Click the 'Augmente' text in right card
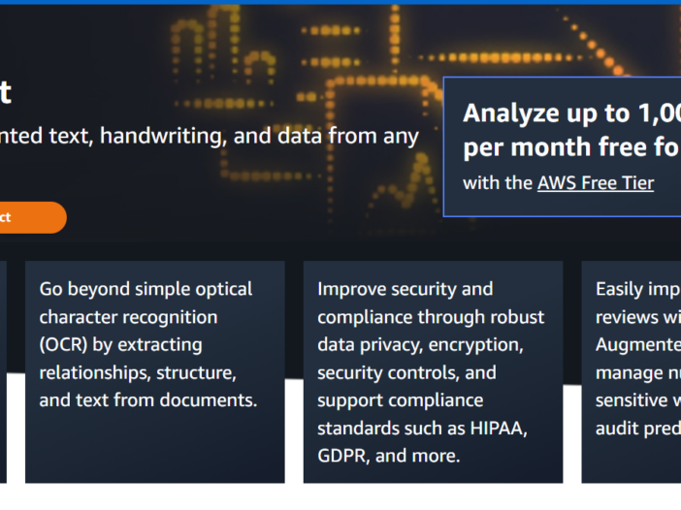681x510 pixels. 638,345
